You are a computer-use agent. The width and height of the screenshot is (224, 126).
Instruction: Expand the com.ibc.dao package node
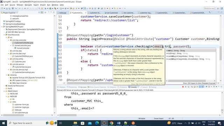click(x=8, y=51)
